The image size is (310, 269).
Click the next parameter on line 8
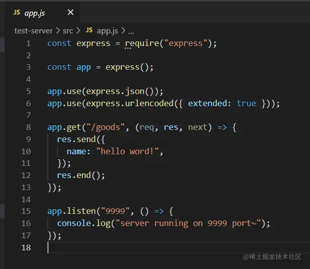[x=197, y=127]
